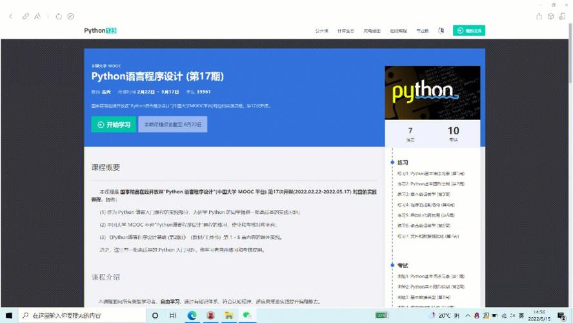Click the green battery indicator on taskbar
Viewport: 573px width, 323px height.
[x=382, y=315]
